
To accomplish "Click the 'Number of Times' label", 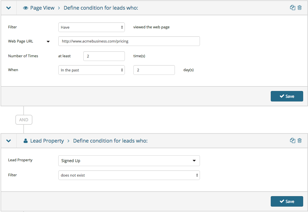I will [x=23, y=56].
